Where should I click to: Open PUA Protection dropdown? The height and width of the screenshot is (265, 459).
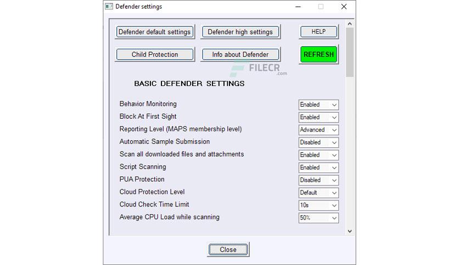[318, 180]
